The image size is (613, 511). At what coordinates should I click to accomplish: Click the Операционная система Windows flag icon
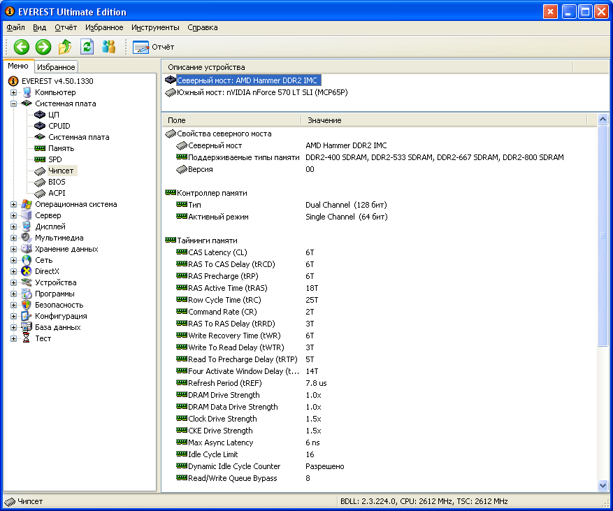coord(27,204)
